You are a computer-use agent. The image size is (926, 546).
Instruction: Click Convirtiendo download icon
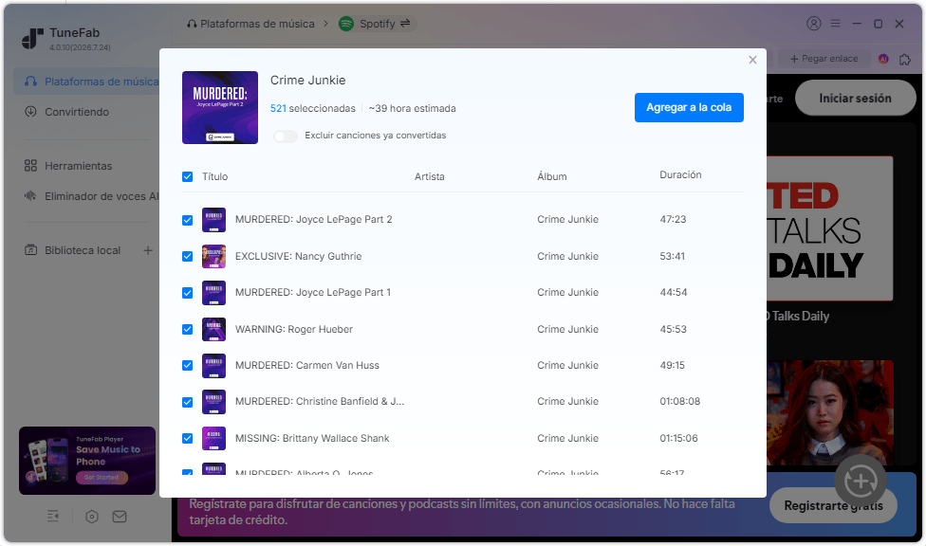click(30, 111)
